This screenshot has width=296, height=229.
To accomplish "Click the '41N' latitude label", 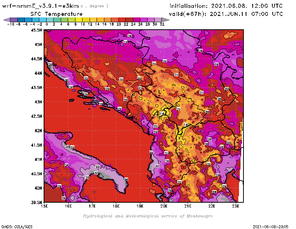I will [x=38, y=159].
